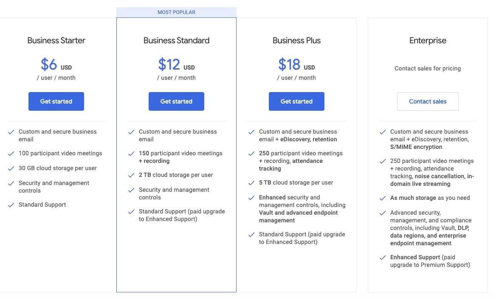Click Get started under Business Standard
The height and width of the screenshot is (297, 496).
pyautogui.click(x=176, y=101)
